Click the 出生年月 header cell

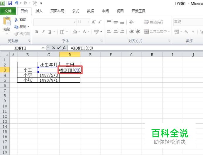click(48, 65)
